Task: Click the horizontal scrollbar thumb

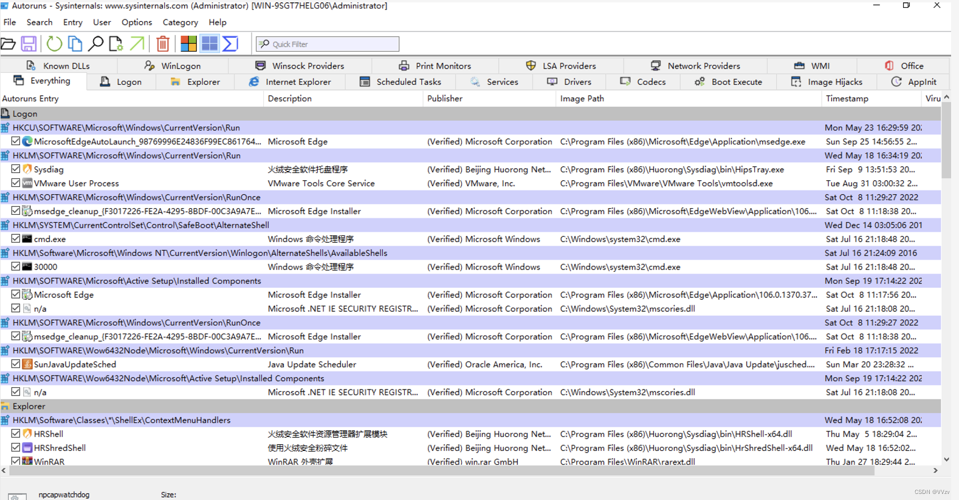Action: pos(441,471)
